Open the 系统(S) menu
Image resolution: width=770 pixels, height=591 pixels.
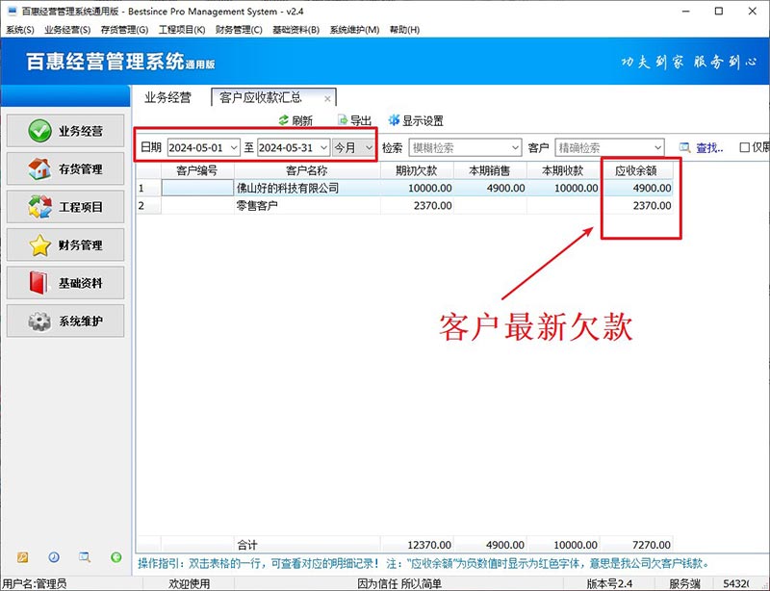[x=19, y=30]
